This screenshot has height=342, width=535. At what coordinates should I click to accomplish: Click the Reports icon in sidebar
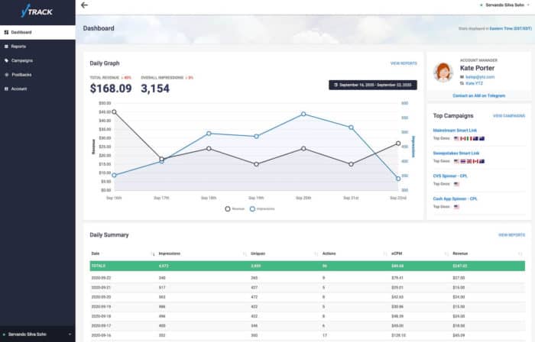point(6,47)
